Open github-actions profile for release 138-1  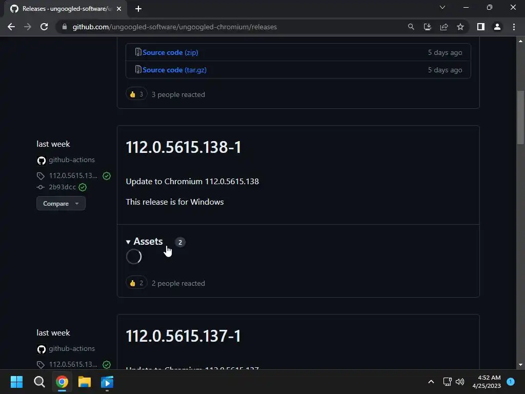72,160
